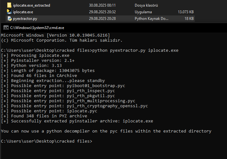Click the iplocate.pyc entry point line
This screenshot has width=227, height=159.
coord(49,111)
